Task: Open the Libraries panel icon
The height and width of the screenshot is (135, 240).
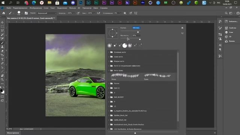Action: pos(226,21)
